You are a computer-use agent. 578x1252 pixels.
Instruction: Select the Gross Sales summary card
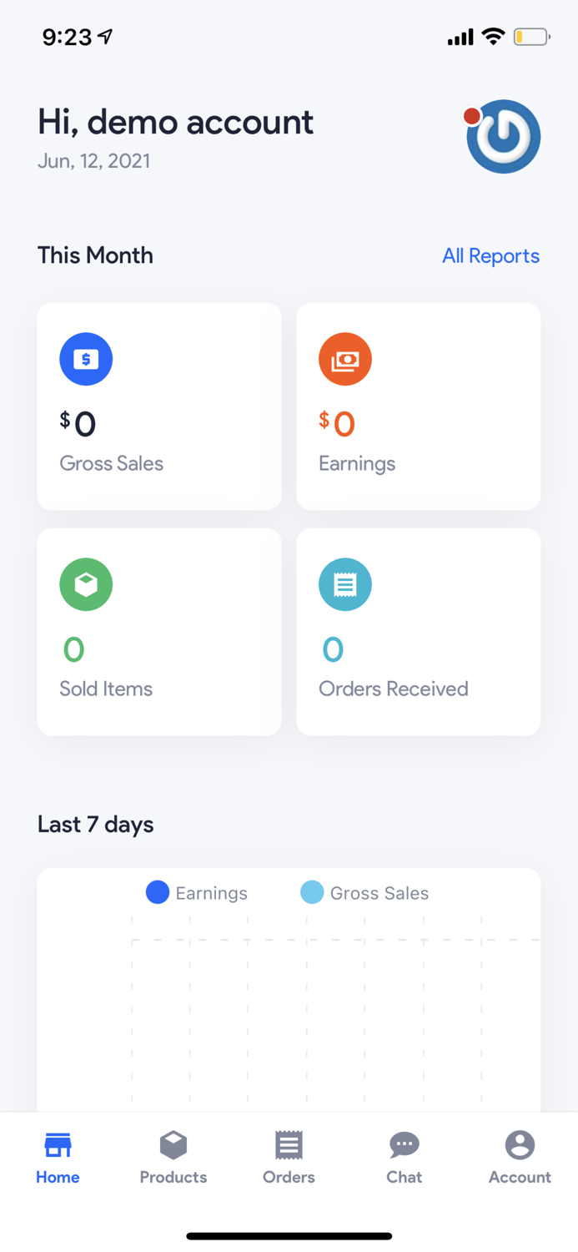point(158,406)
